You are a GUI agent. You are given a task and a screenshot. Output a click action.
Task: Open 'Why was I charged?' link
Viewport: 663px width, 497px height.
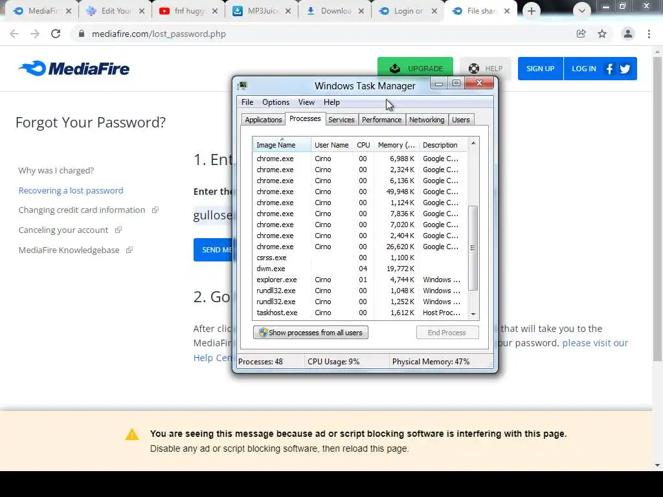56,170
